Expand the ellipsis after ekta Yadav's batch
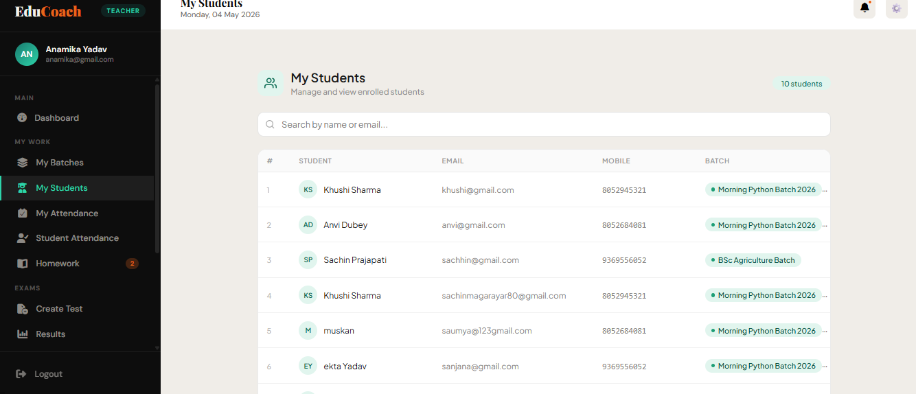916x394 pixels. pyautogui.click(x=825, y=367)
